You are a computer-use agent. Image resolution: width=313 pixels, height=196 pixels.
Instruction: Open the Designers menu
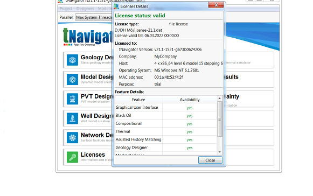coord(85,9)
